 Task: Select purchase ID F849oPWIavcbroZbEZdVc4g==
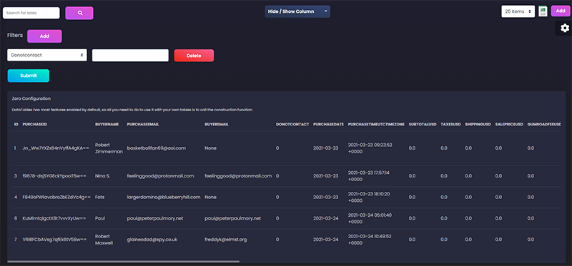[56, 198]
